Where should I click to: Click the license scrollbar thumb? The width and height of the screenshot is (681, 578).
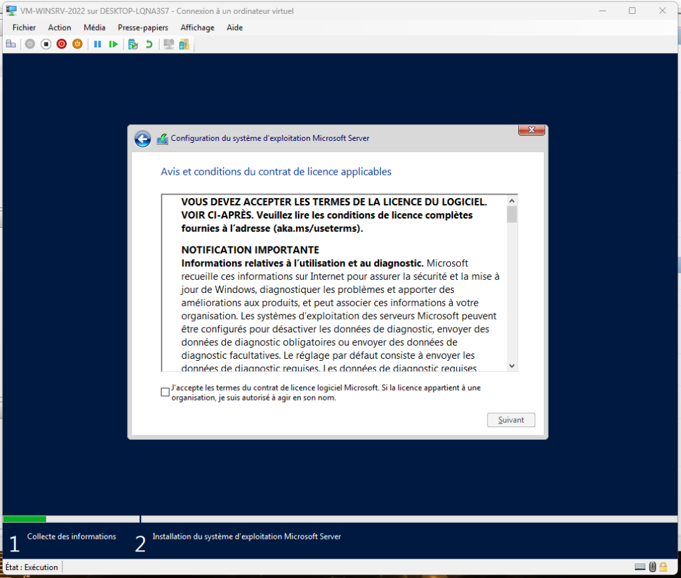tap(511, 215)
